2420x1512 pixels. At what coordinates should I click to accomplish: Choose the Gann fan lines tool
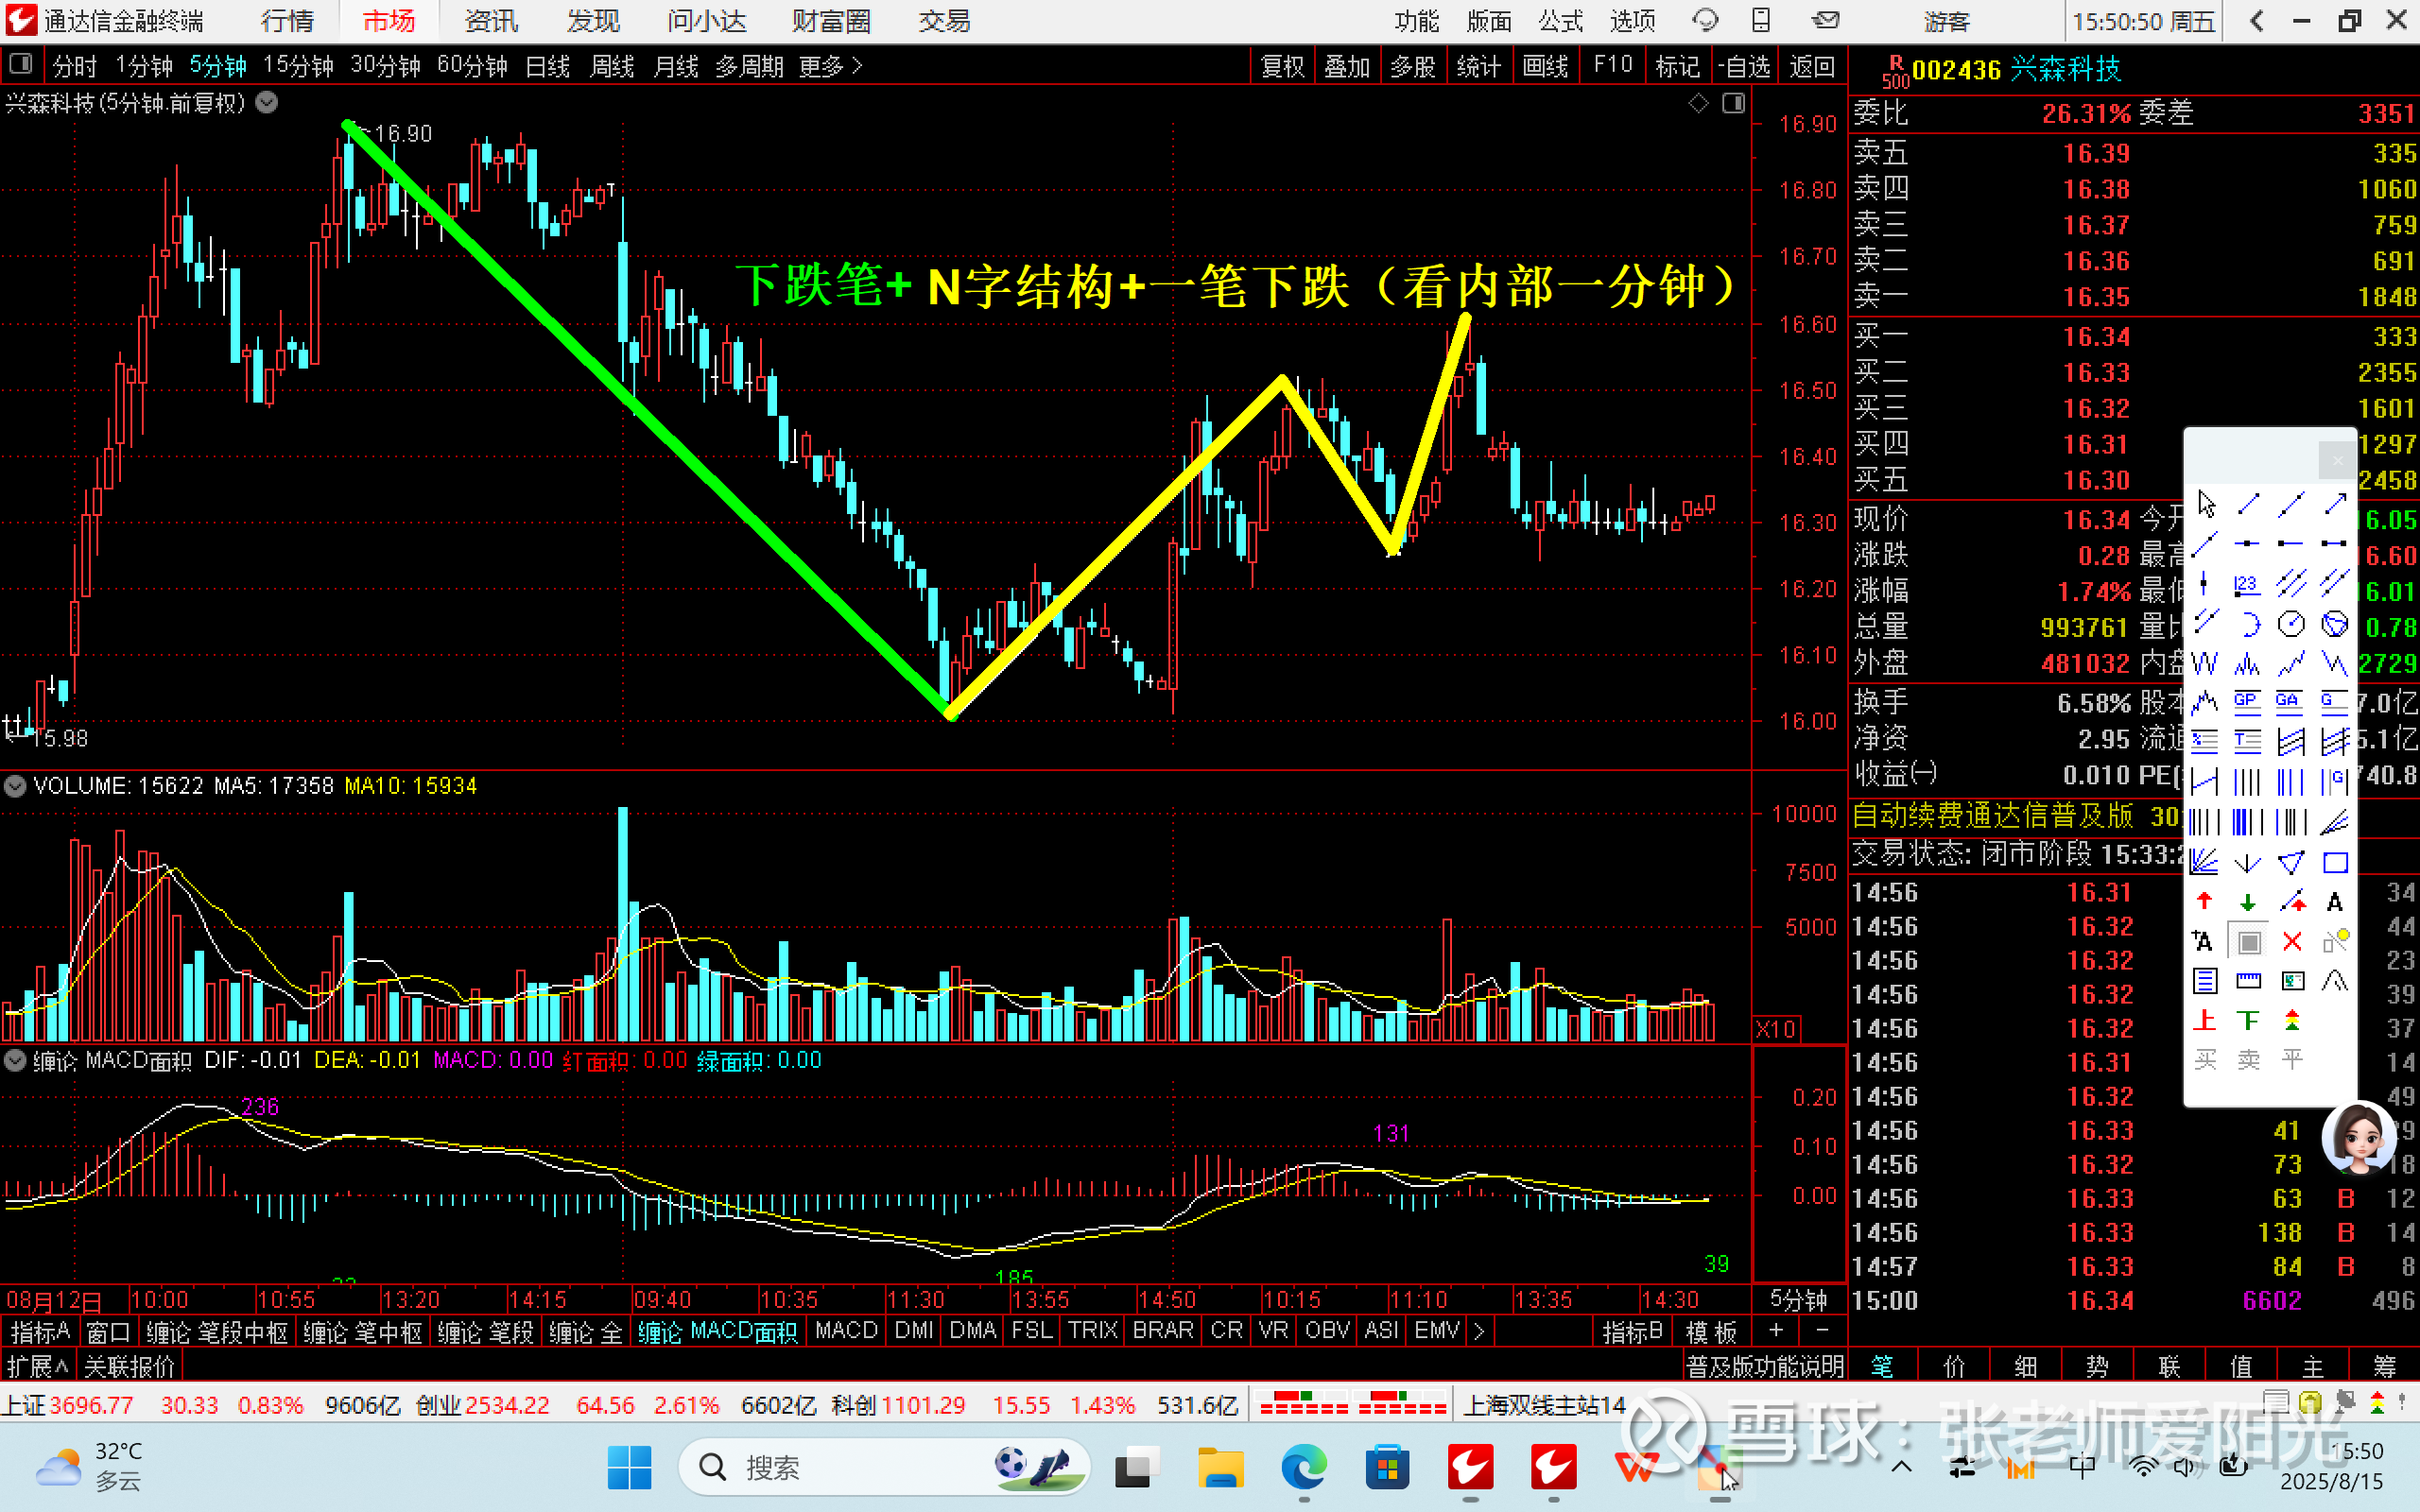[2204, 862]
